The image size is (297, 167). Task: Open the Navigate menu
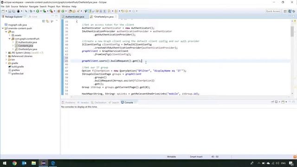click(33, 6)
